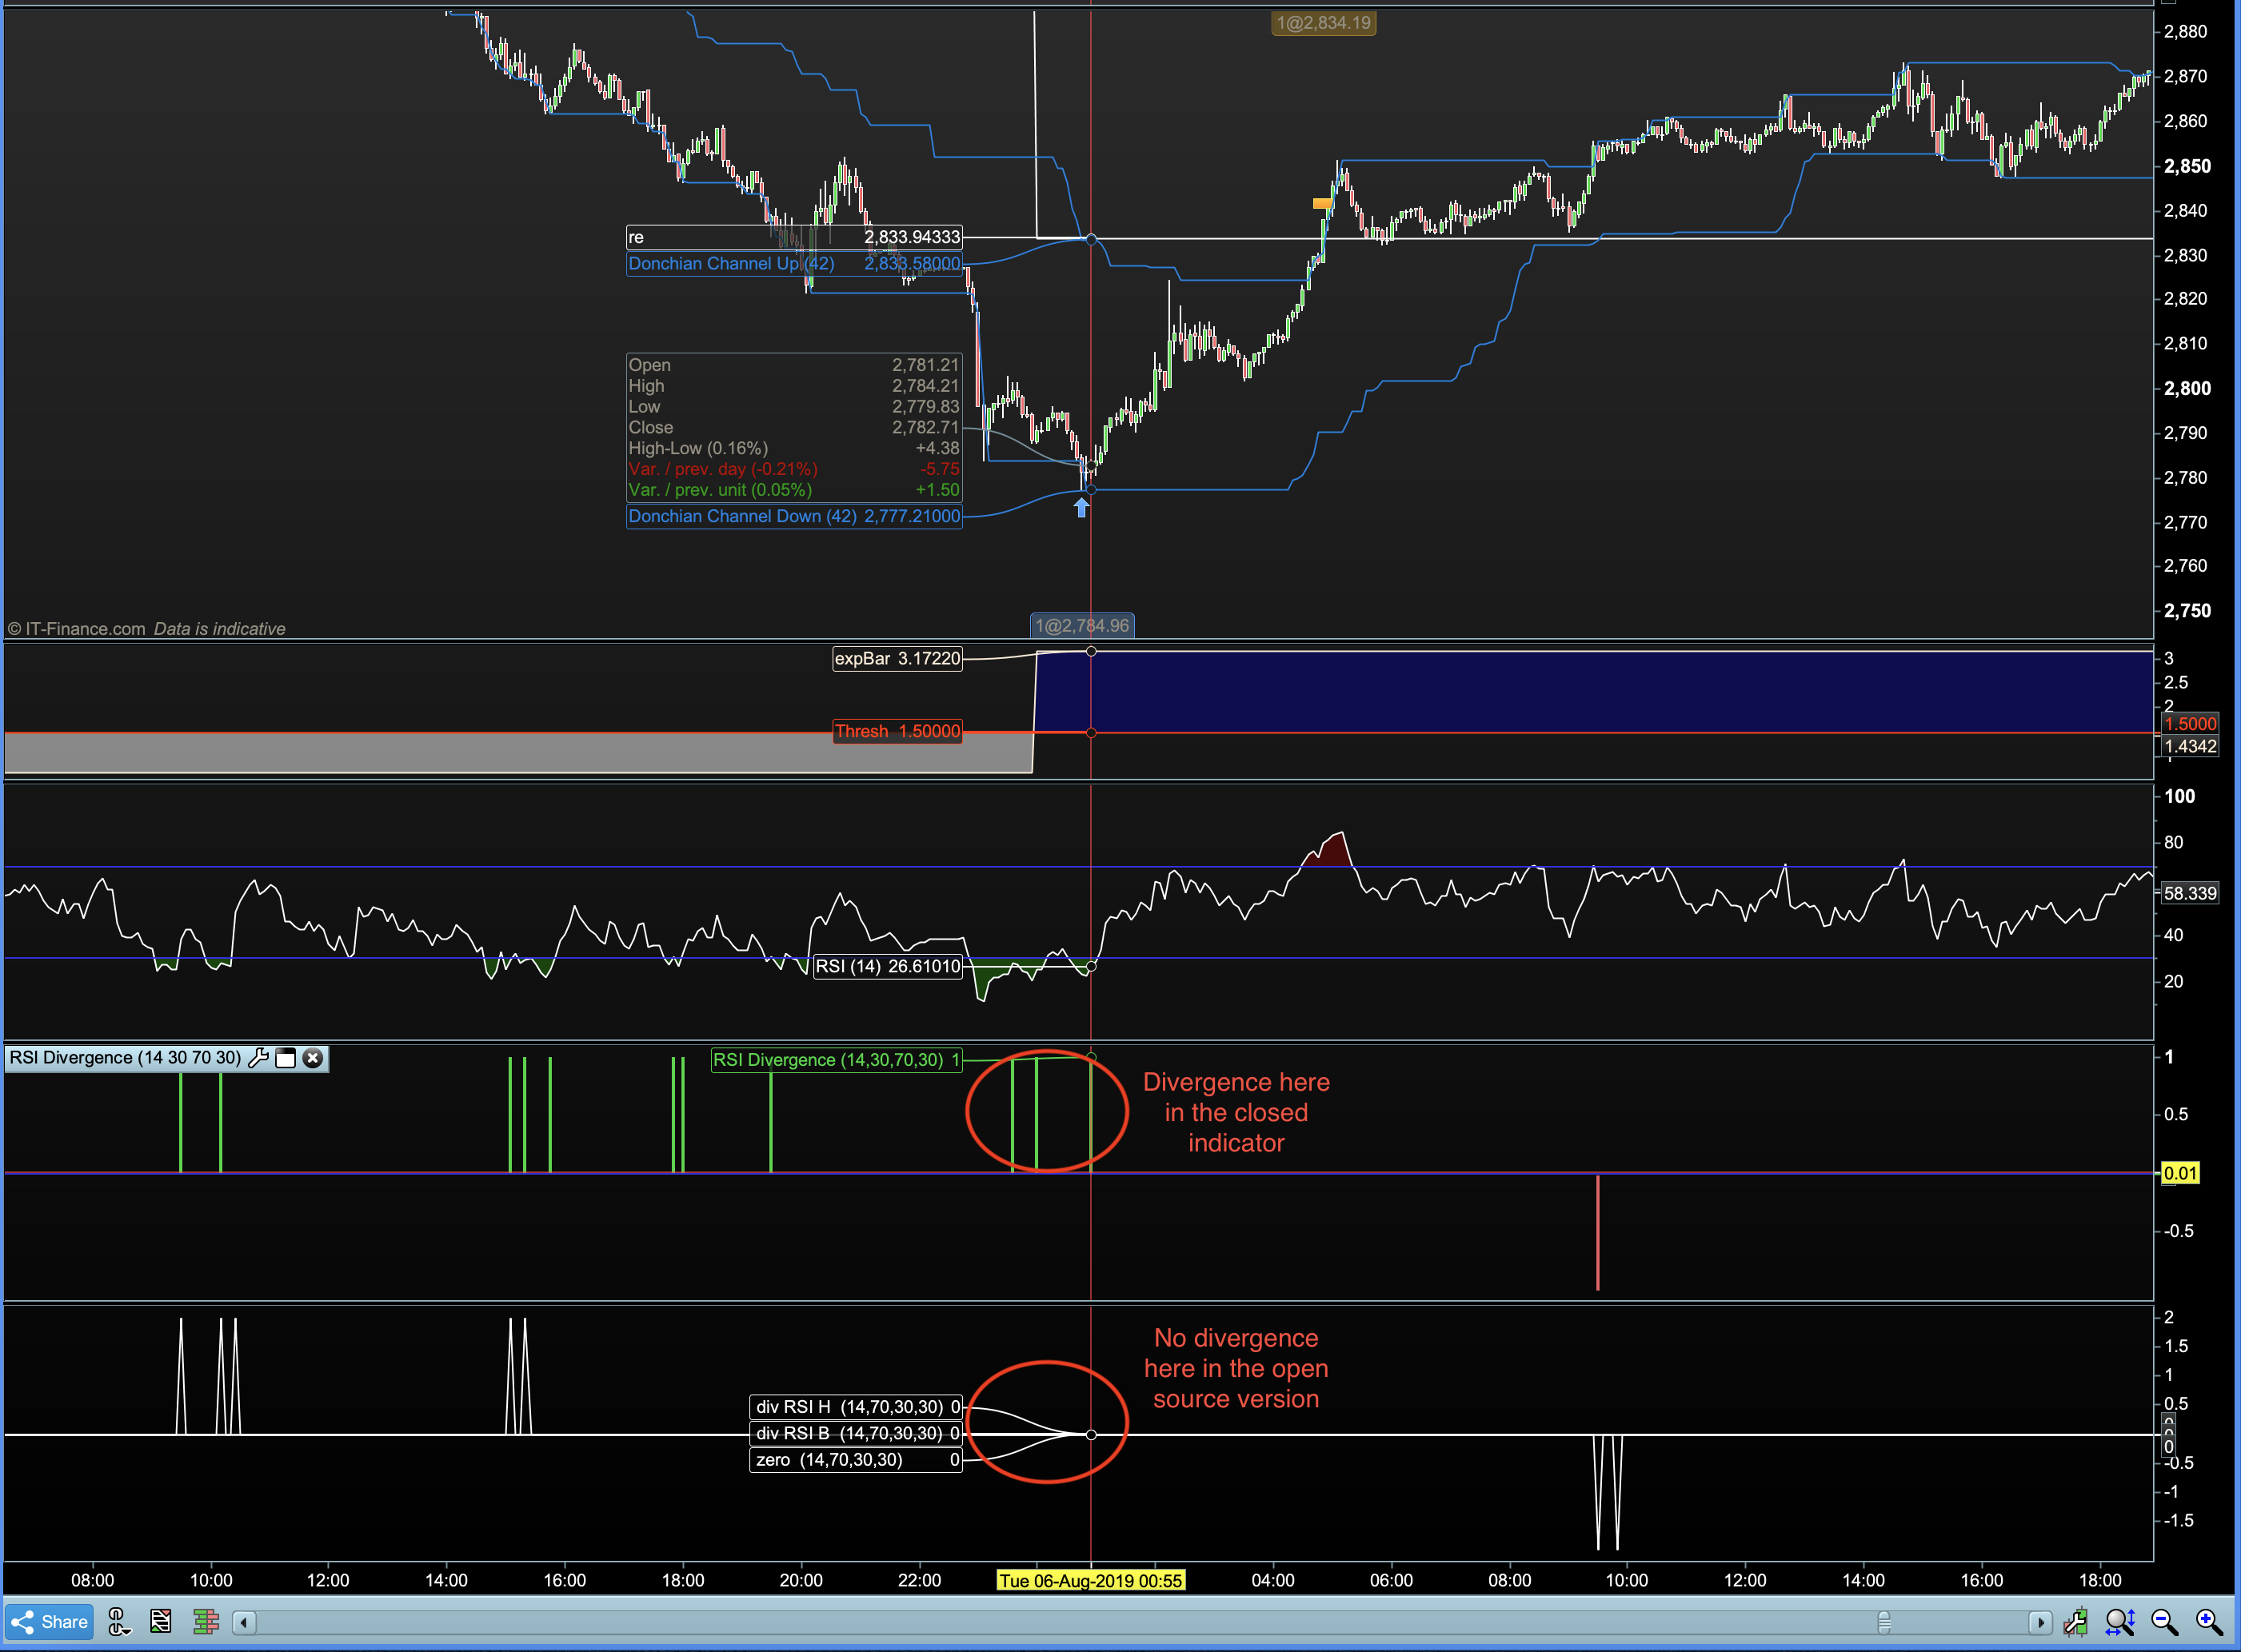Viewport: 2241px width, 1652px height.
Task: Click the auto-fit zoom magnifier icon
Action: point(2119,1621)
